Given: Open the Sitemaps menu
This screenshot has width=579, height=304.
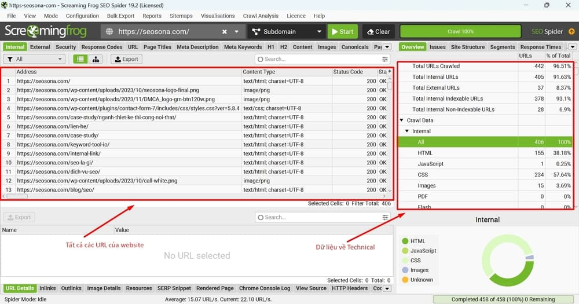Looking at the screenshot, I should pos(181,16).
